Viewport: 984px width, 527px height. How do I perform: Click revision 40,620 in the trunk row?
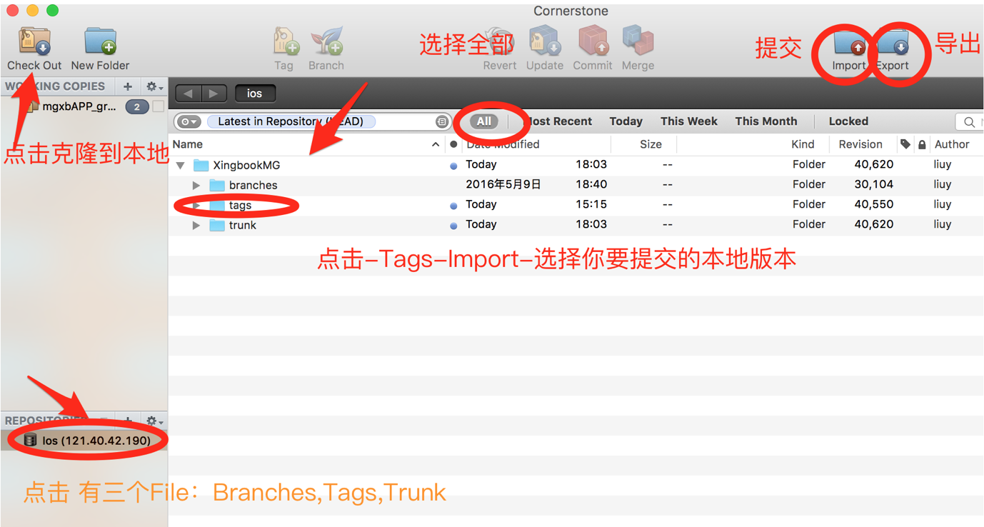pyautogui.click(x=874, y=224)
